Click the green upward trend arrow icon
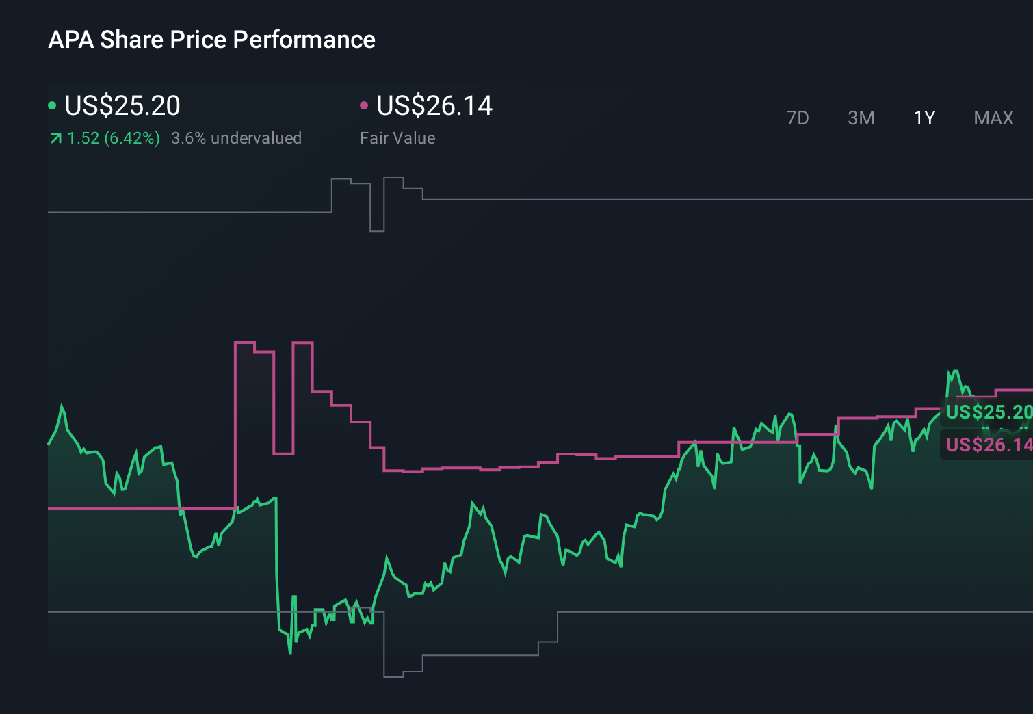The height and width of the screenshot is (714, 1033). point(55,137)
